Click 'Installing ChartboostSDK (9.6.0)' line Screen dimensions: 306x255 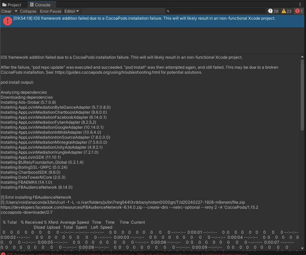click(31, 172)
